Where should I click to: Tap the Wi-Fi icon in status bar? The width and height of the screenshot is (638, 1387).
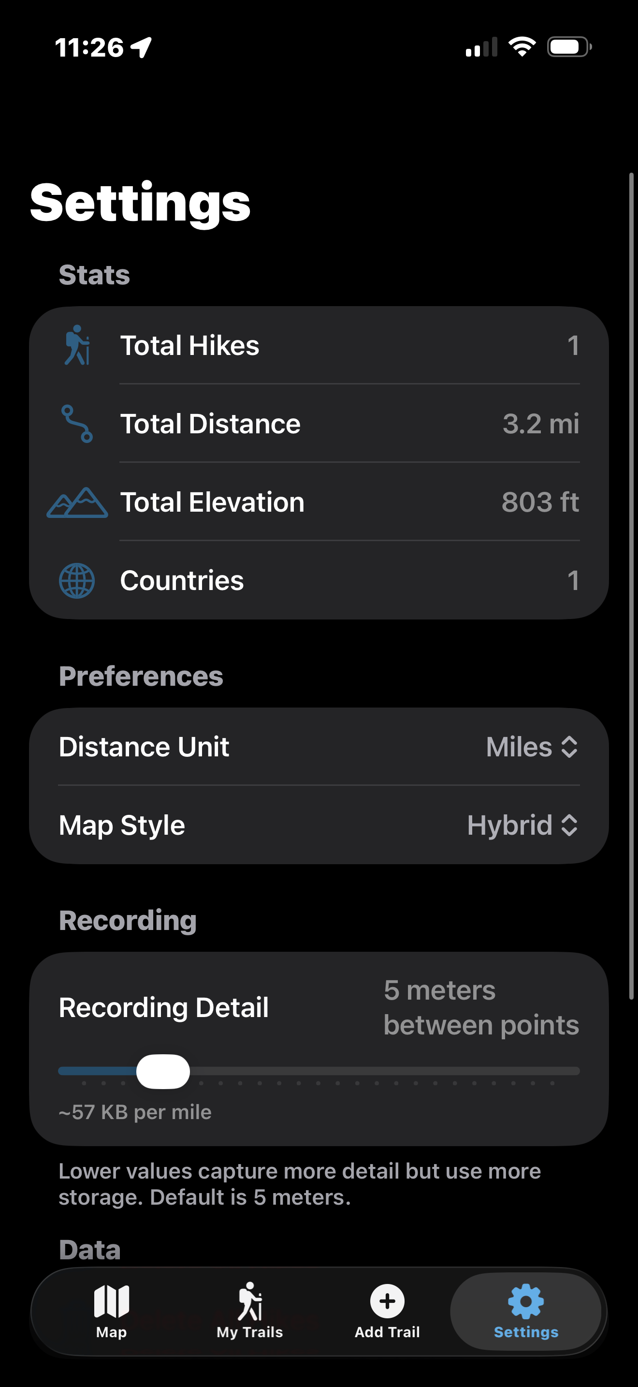coord(522,47)
